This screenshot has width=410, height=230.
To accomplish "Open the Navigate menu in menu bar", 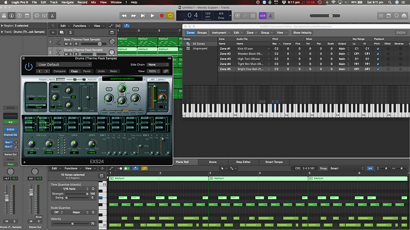I will 67,3.
